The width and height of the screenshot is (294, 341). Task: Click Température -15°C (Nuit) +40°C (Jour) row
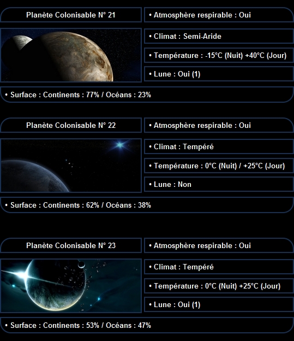pyautogui.click(x=219, y=55)
